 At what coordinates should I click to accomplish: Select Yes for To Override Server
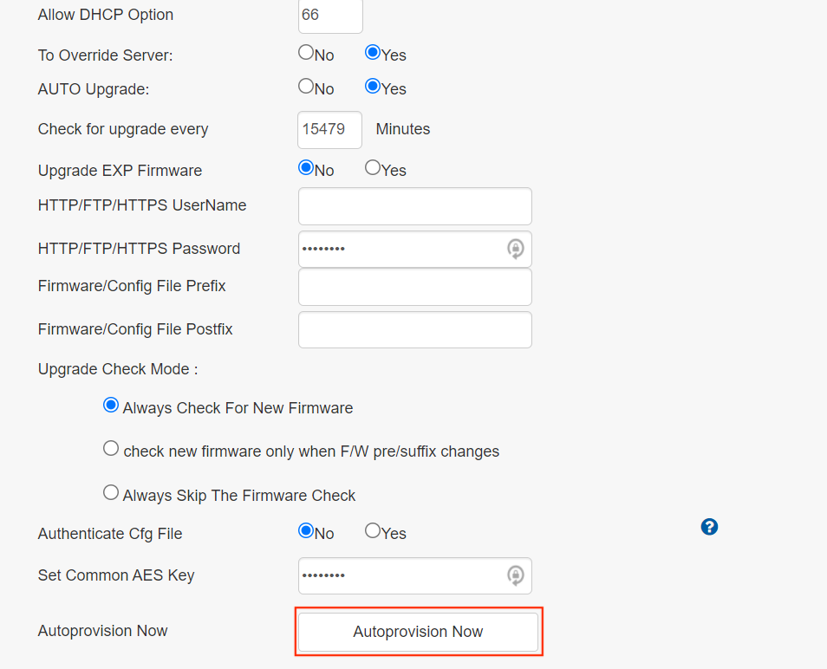click(x=373, y=53)
